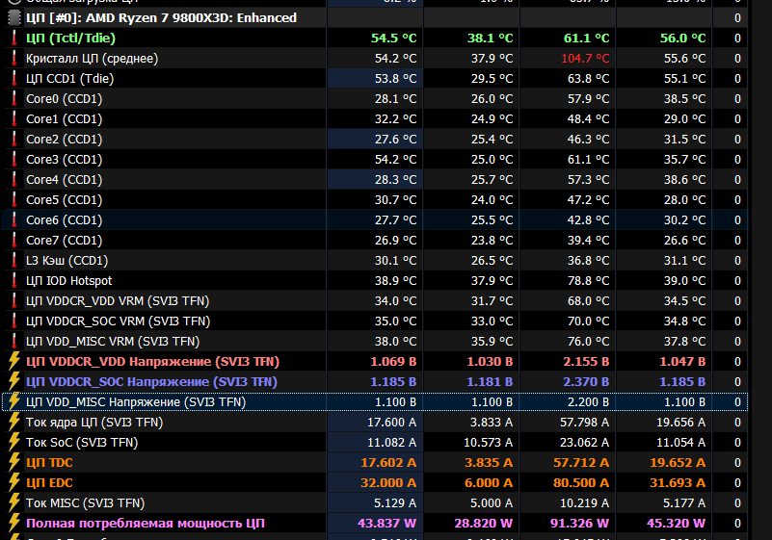Select Ток MISC (SVI3 TFN) label
This screenshot has height=540, width=772.
click(x=85, y=503)
